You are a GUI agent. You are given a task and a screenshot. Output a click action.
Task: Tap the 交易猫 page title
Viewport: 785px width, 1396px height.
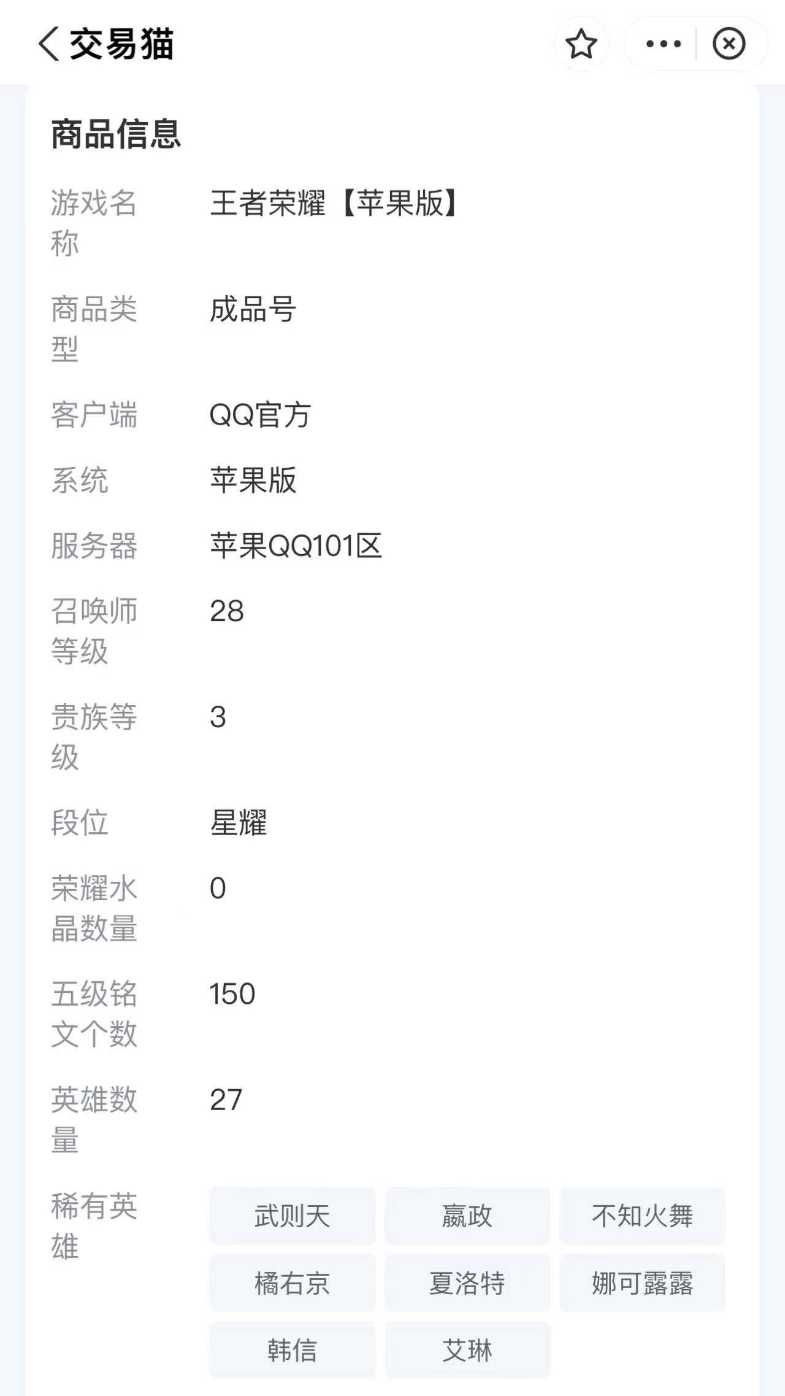pos(121,44)
